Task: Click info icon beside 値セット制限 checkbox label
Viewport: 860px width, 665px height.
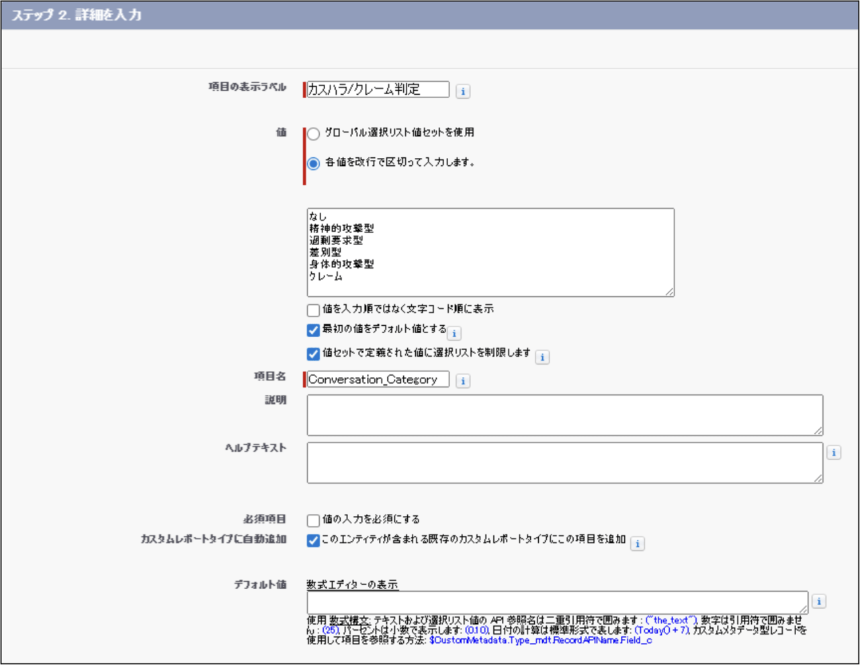Action: click(x=542, y=357)
